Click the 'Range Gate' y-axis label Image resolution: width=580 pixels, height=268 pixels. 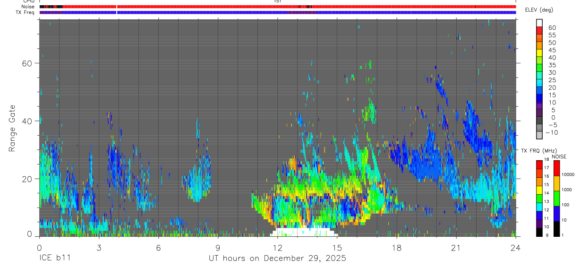12,128
